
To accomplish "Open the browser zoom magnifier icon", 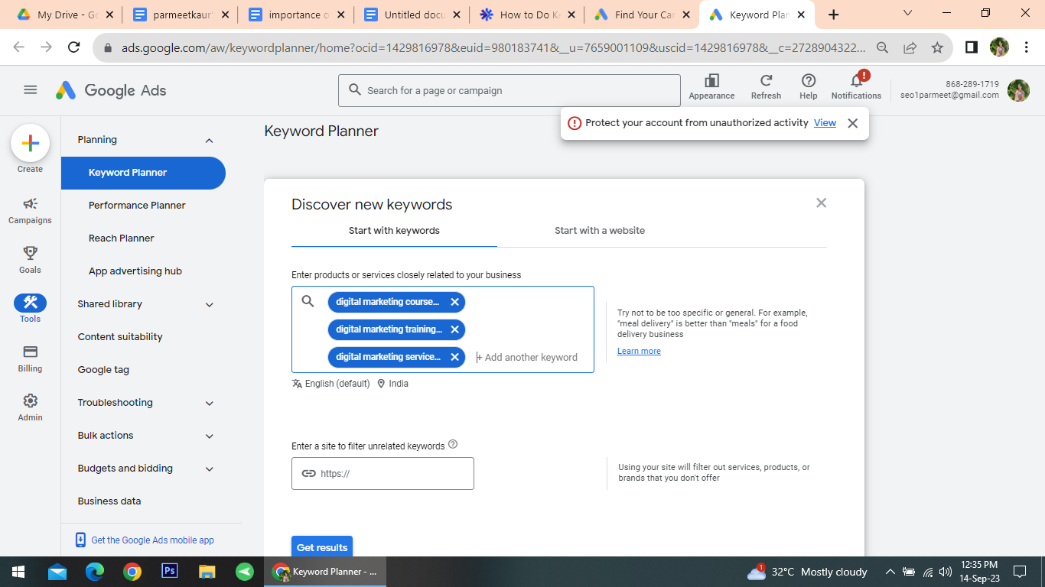I will (882, 47).
